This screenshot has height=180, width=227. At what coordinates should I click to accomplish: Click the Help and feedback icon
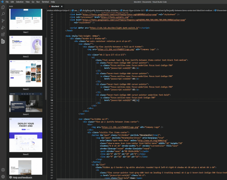coord(11,177)
